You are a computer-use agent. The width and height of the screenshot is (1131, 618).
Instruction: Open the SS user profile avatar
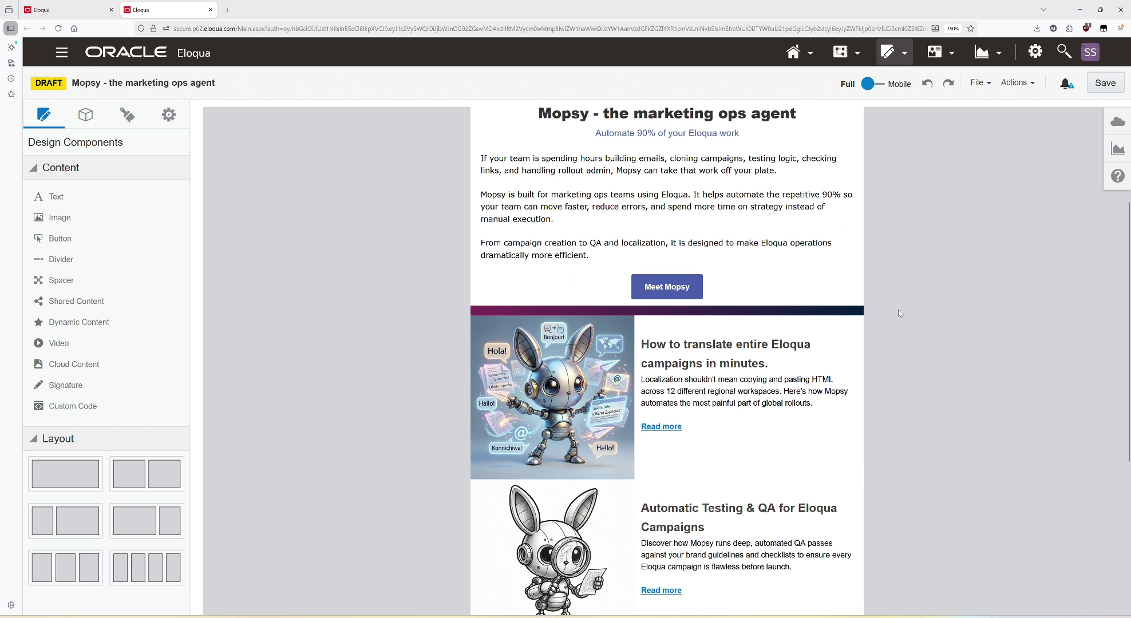[x=1090, y=52]
